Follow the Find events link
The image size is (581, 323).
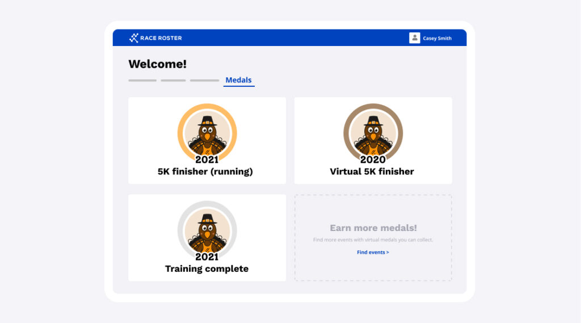coord(373,252)
